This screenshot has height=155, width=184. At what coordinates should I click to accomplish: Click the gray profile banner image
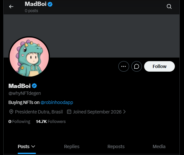92,36
